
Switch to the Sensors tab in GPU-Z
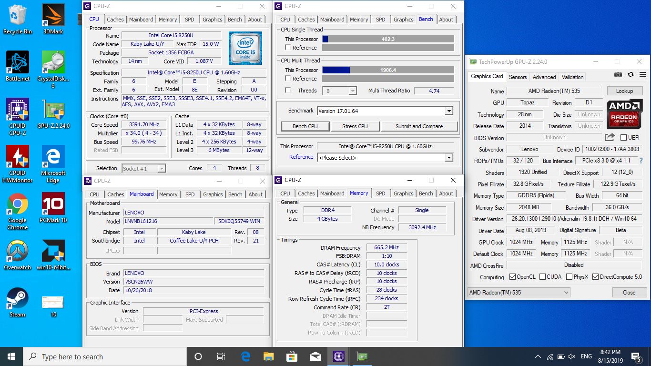518,77
